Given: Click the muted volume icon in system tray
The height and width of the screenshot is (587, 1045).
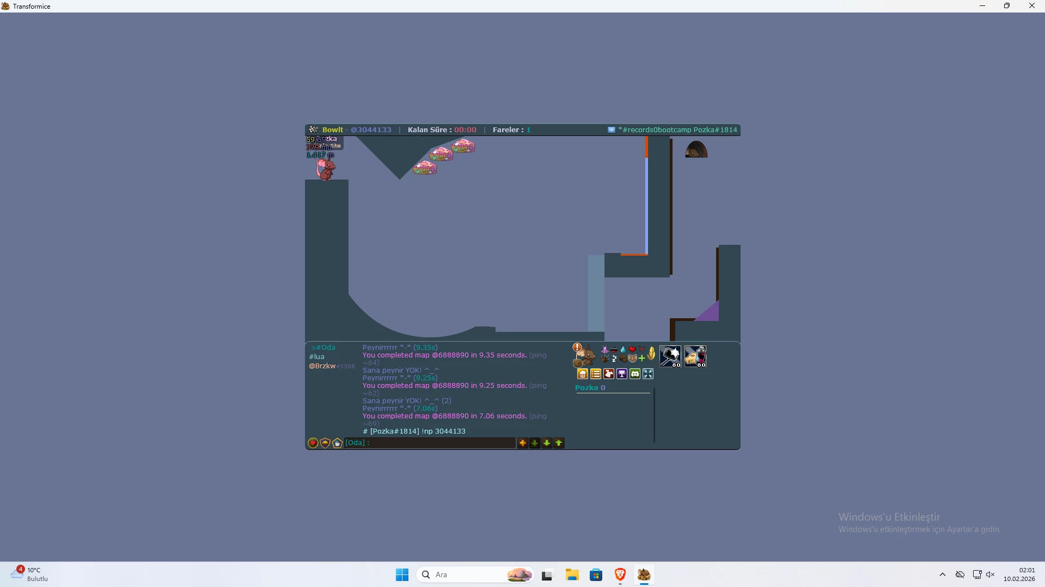Looking at the screenshot, I should (991, 574).
